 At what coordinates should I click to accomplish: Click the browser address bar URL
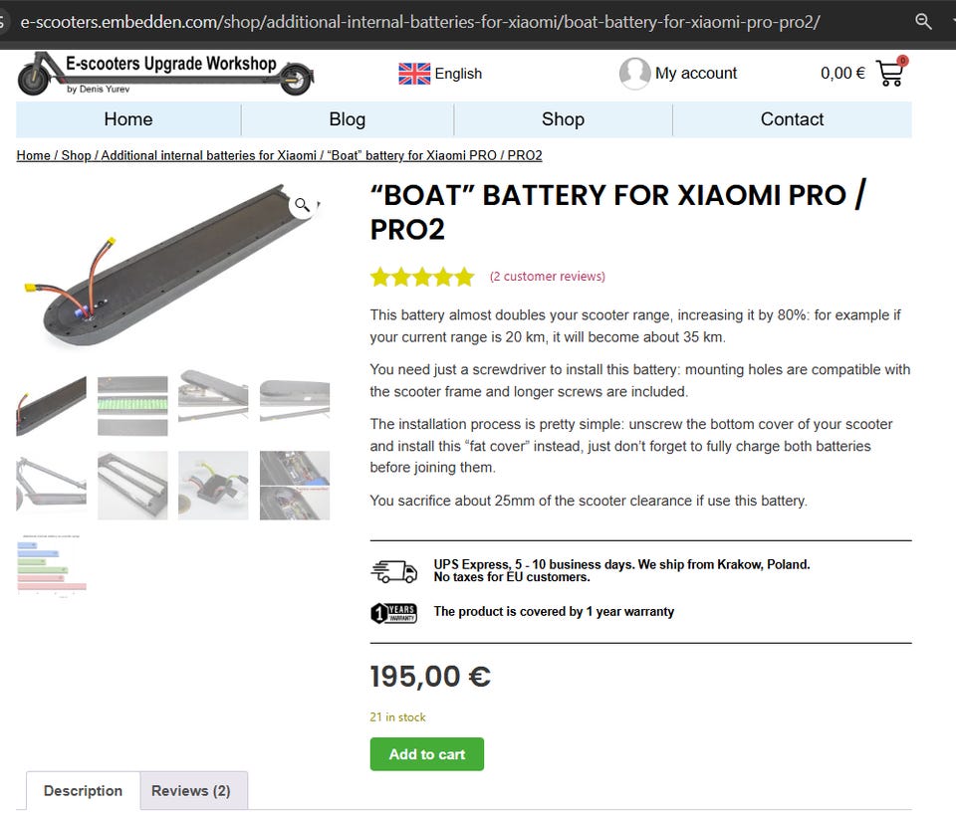click(x=418, y=21)
